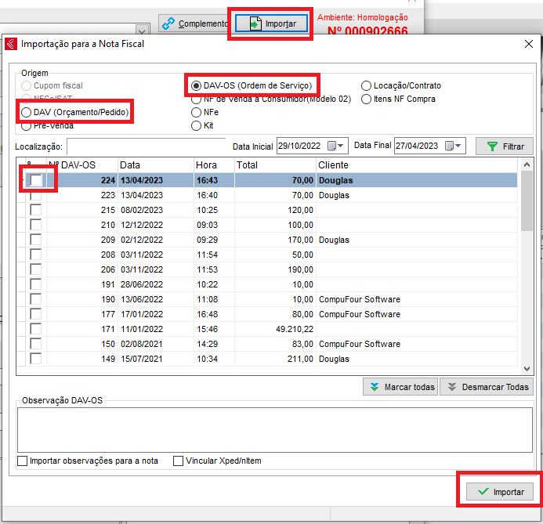543x524 pixels.
Task: Open the Data Final calendar dropdown
Action: (454, 146)
